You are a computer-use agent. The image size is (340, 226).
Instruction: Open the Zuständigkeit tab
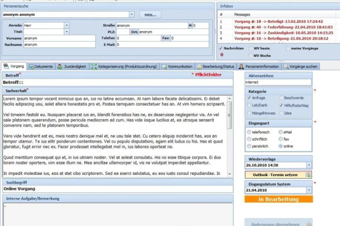pyautogui.click(x=72, y=67)
